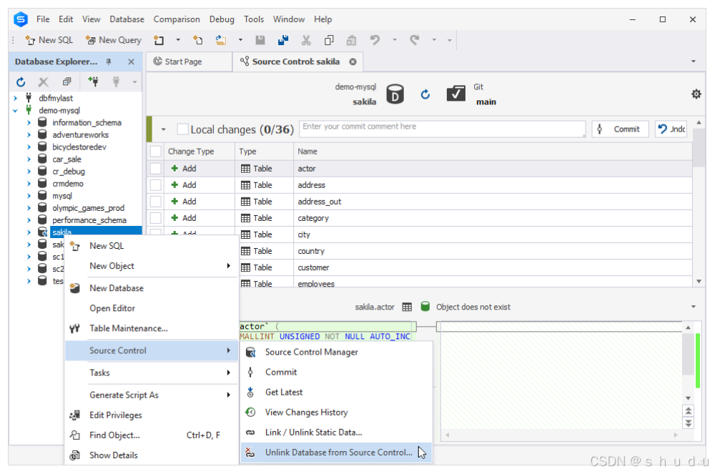The width and height of the screenshot is (715, 474).
Task: Click the New Query toolbar icon
Action: [x=113, y=40]
